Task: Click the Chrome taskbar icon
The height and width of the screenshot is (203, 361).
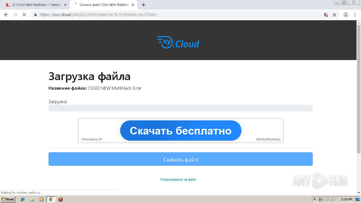Action: click(x=51, y=199)
